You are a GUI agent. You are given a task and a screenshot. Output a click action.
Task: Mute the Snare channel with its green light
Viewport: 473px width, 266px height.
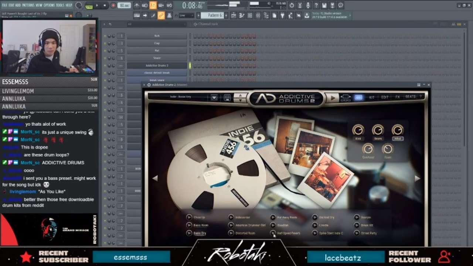[105, 58]
